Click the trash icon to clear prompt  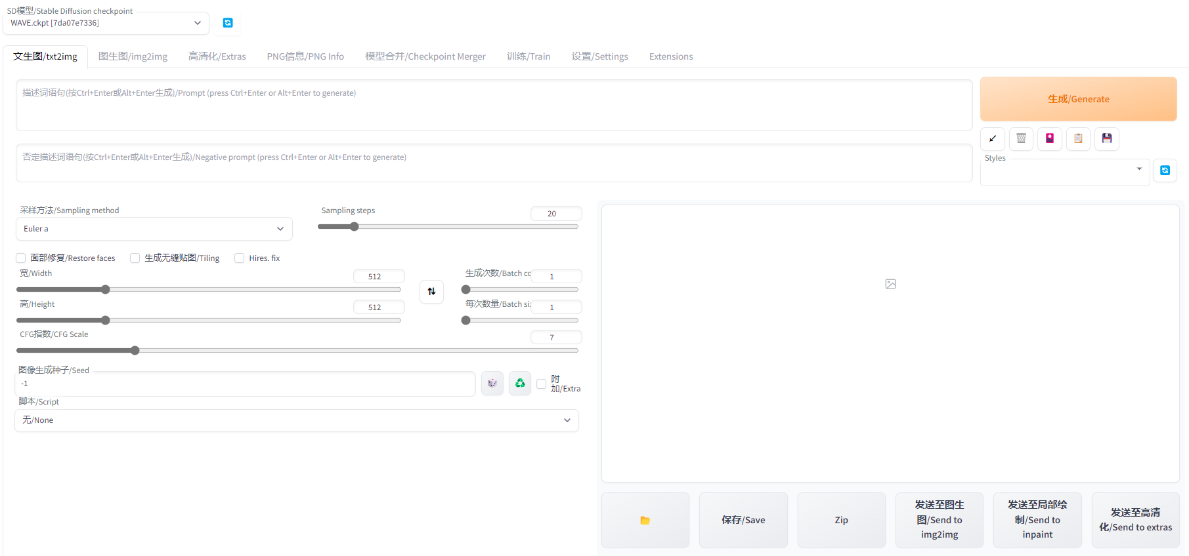point(1021,138)
